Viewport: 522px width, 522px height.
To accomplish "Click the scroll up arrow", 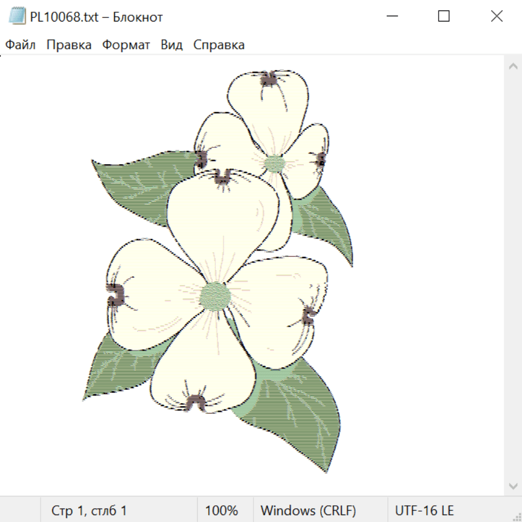I will [x=513, y=66].
